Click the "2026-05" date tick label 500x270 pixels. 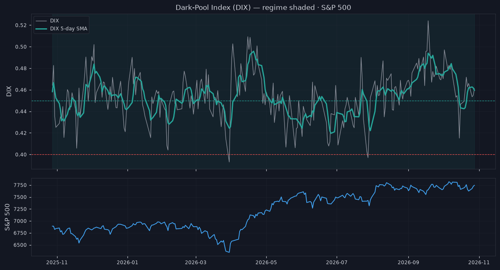click(x=266, y=263)
